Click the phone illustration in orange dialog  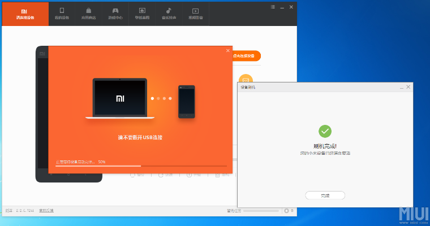(187, 102)
